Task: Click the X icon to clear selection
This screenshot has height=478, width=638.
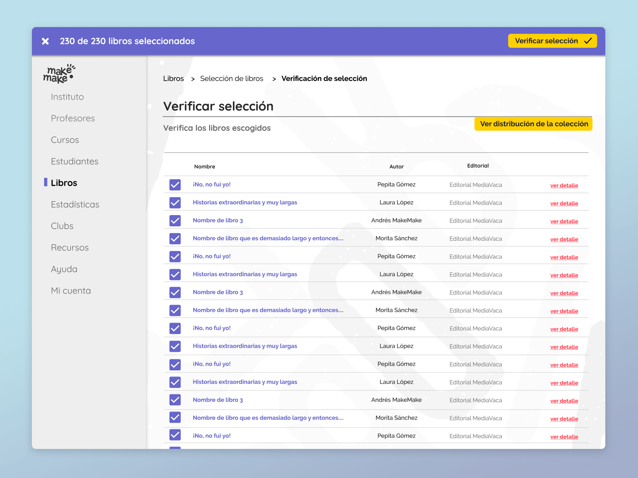Action: (x=45, y=41)
